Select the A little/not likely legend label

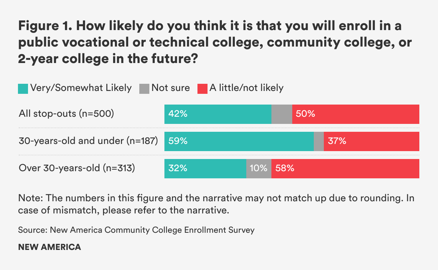246,88
